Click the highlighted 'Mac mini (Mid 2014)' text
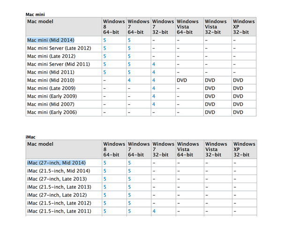The width and height of the screenshot is (283, 230). (x=51, y=40)
